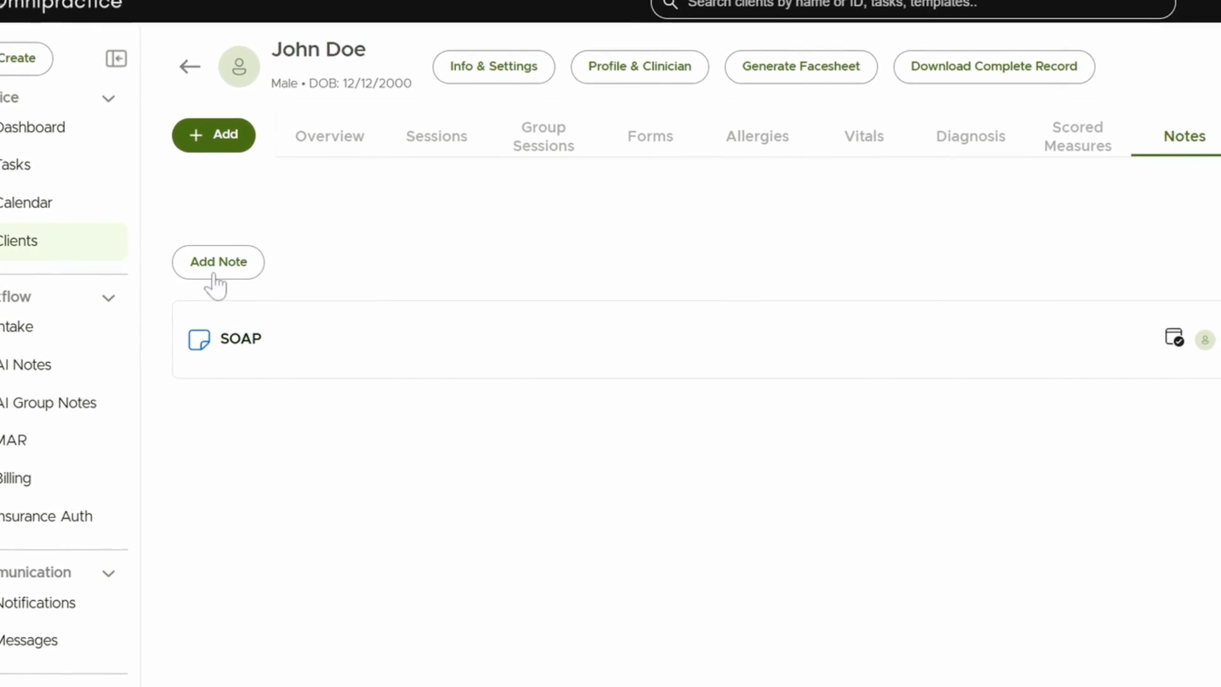Open AI Group Notes in sidebar
This screenshot has width=1221, height=687.
48,403
